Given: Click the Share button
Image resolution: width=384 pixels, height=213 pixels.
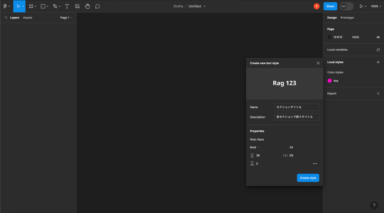Looking at the screenshot, I should [330, 6].
